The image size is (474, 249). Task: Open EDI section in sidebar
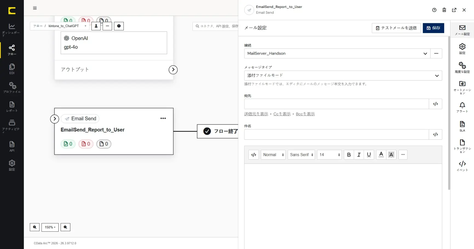click(12, 69)
